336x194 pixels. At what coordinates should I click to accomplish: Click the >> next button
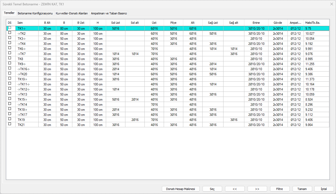click(x=257, y=189)
